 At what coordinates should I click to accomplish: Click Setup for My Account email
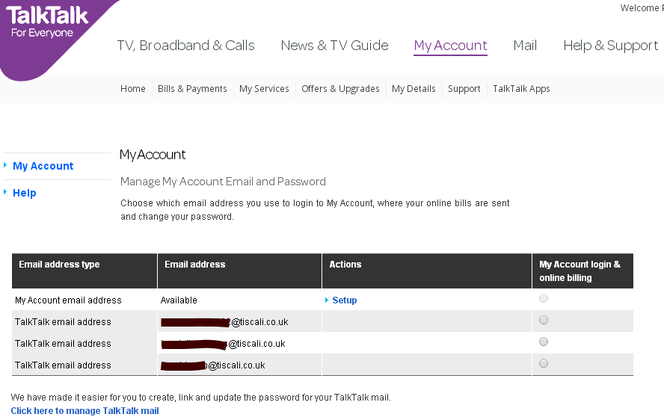tap(344, 300)
